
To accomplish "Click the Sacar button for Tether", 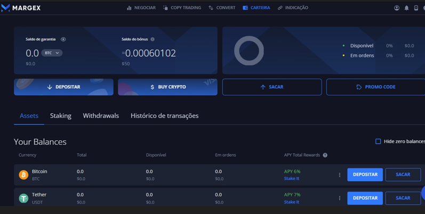I will coord(403,198).
